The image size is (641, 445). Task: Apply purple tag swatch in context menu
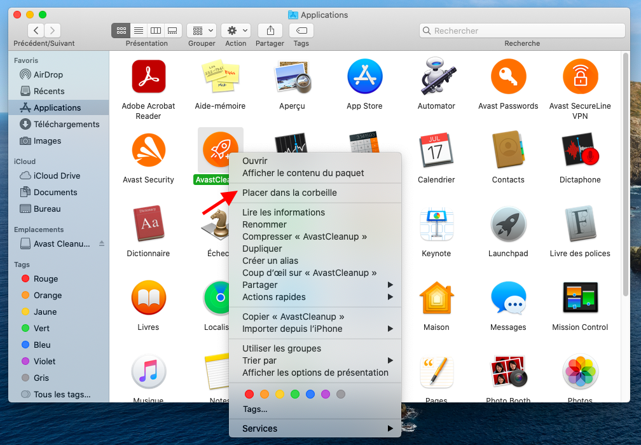click(x=326, y=394)
